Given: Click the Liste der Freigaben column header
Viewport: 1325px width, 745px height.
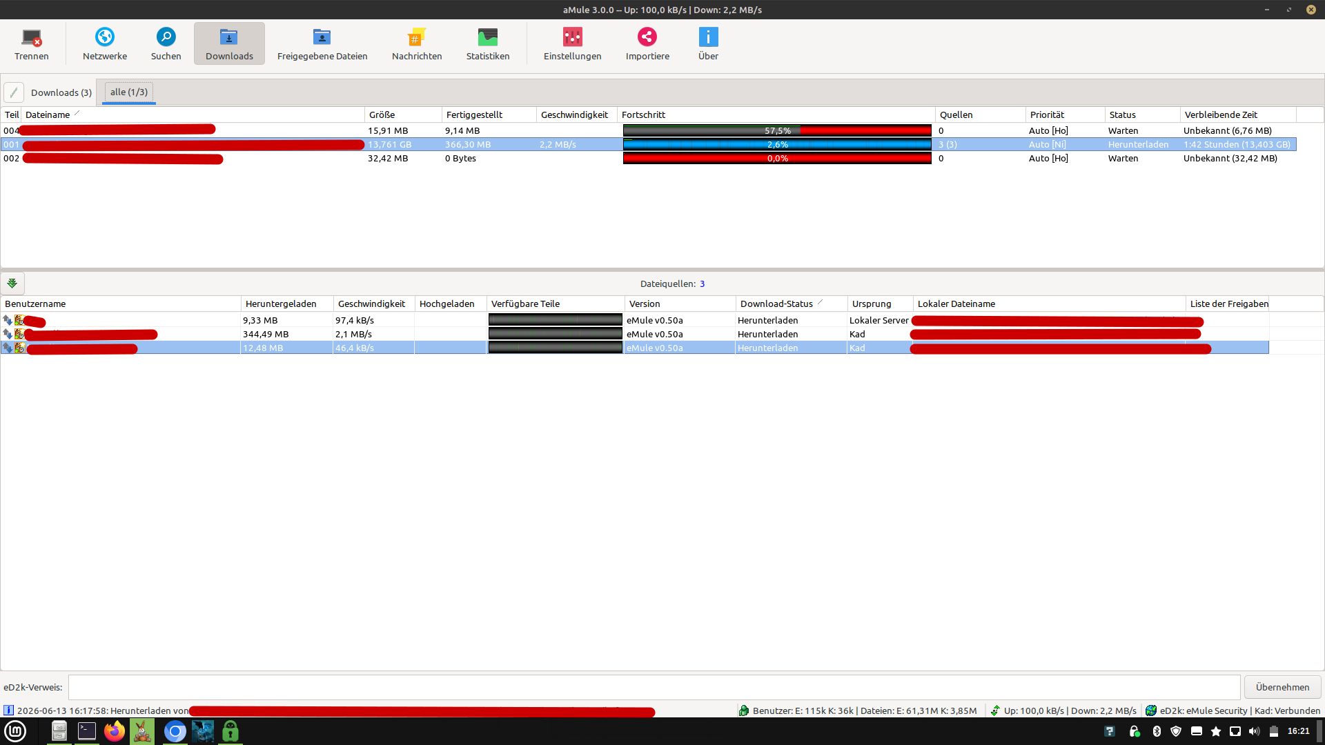Looking at the screenshot, I should [x=1228, y=304].
